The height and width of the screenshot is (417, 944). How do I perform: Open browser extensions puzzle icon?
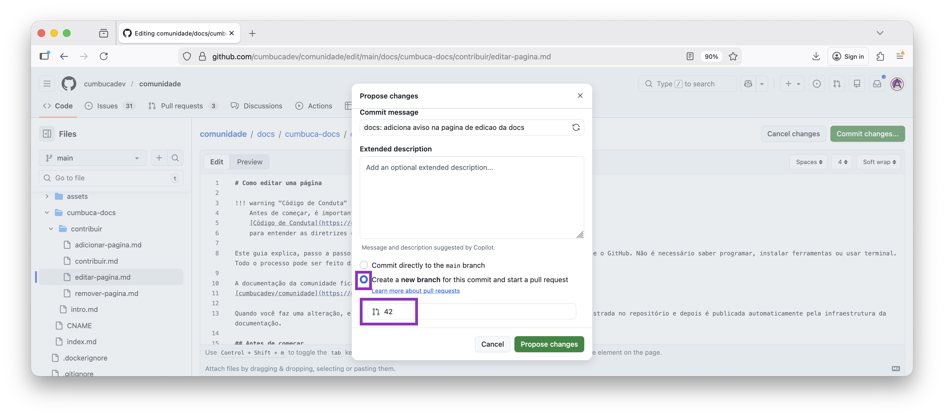tap(880, 57)
